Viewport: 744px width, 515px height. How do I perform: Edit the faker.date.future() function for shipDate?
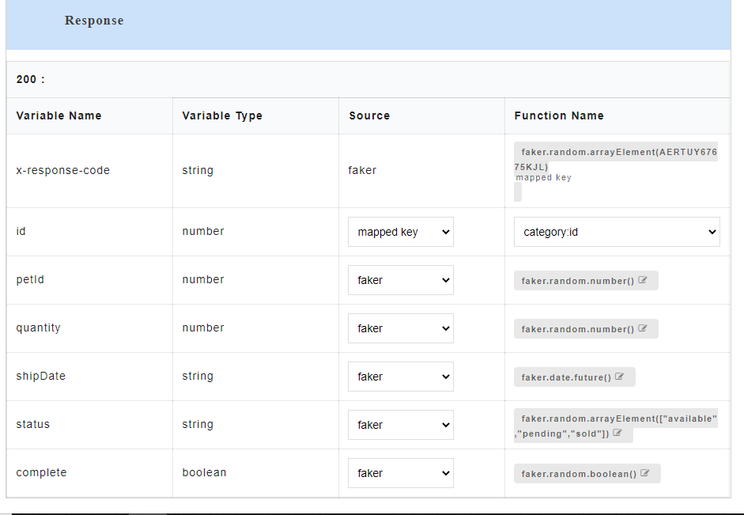[x=619, y=377]
